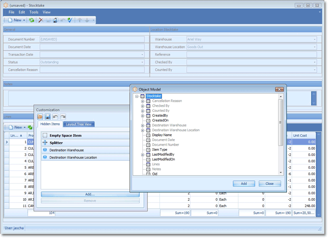The width and height of the screenshot is (328, 238).
Task: Switch to the Layout Tree View tab
Action: pos(79,124)
